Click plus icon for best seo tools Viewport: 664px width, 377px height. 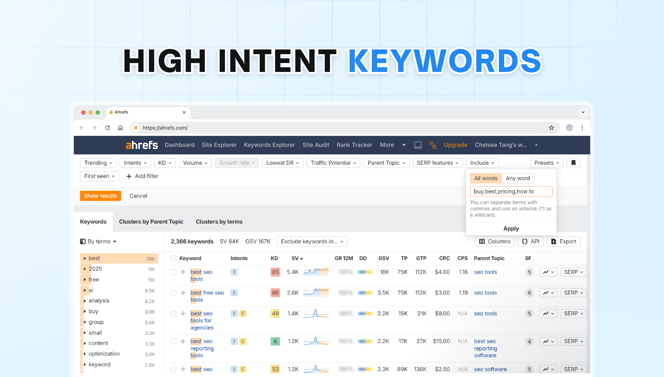[183, 272]
